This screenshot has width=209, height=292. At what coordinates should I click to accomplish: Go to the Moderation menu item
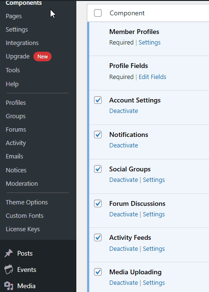[x=22, y=184]
